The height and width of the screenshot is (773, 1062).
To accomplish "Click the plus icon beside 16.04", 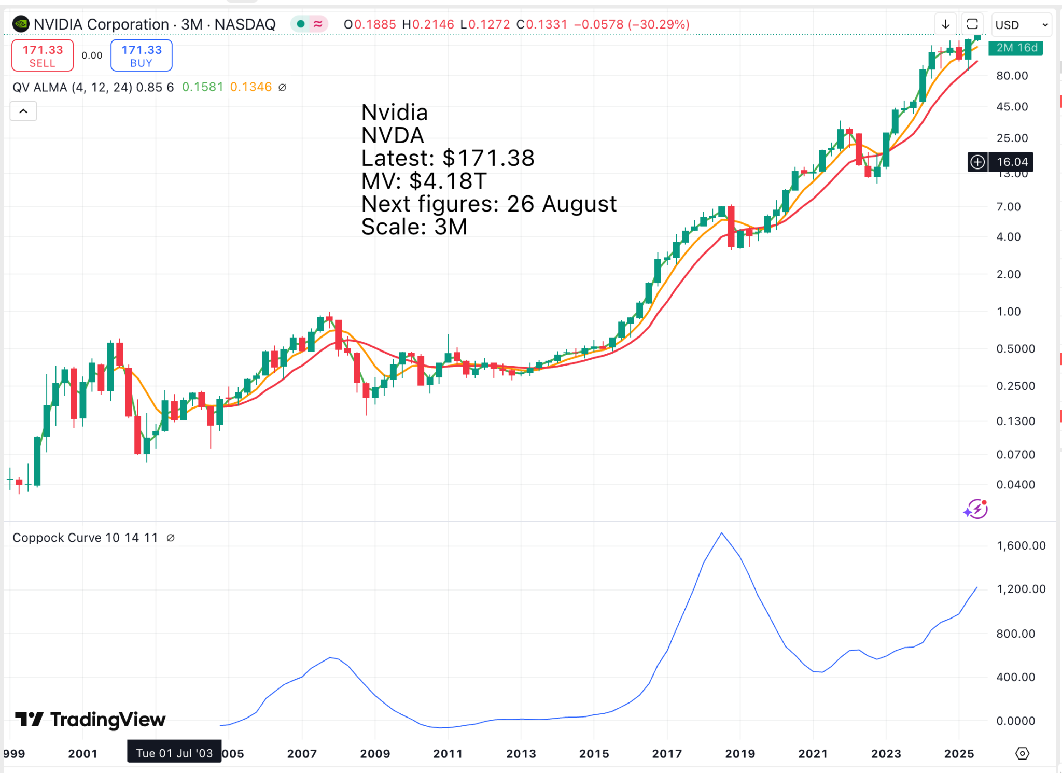I will 977,162.
